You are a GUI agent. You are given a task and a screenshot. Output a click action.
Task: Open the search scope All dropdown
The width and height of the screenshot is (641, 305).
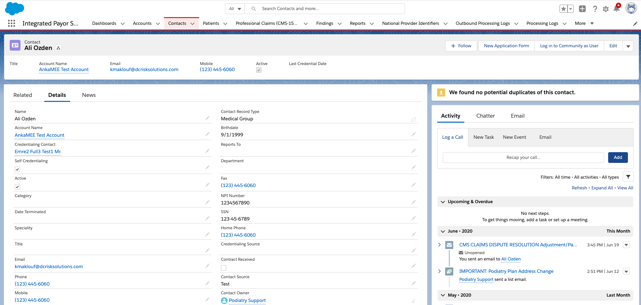click(235, 9)
